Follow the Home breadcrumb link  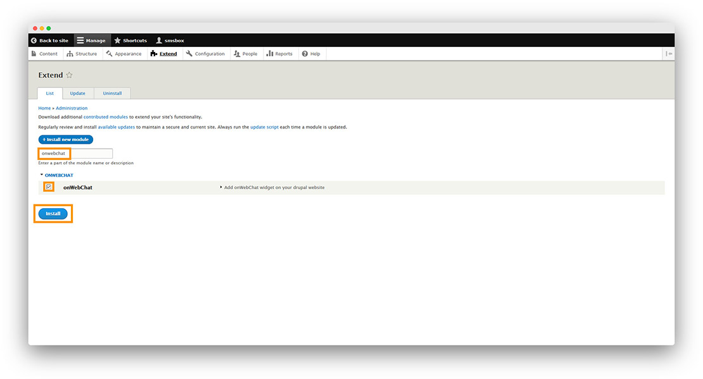[x=44, y=108]
